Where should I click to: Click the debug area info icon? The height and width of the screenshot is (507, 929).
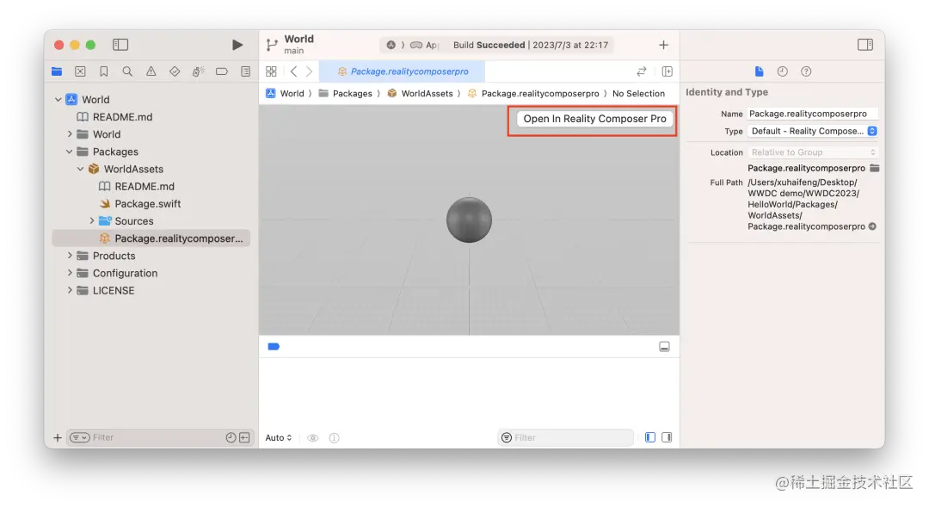coord(334,437)
